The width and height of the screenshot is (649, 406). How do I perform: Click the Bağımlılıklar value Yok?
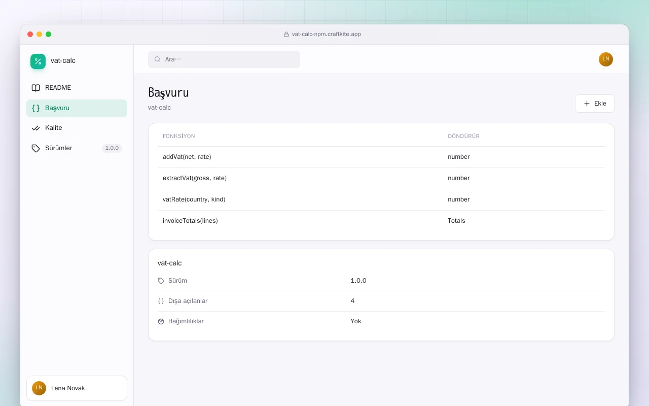tap(356, 321)
